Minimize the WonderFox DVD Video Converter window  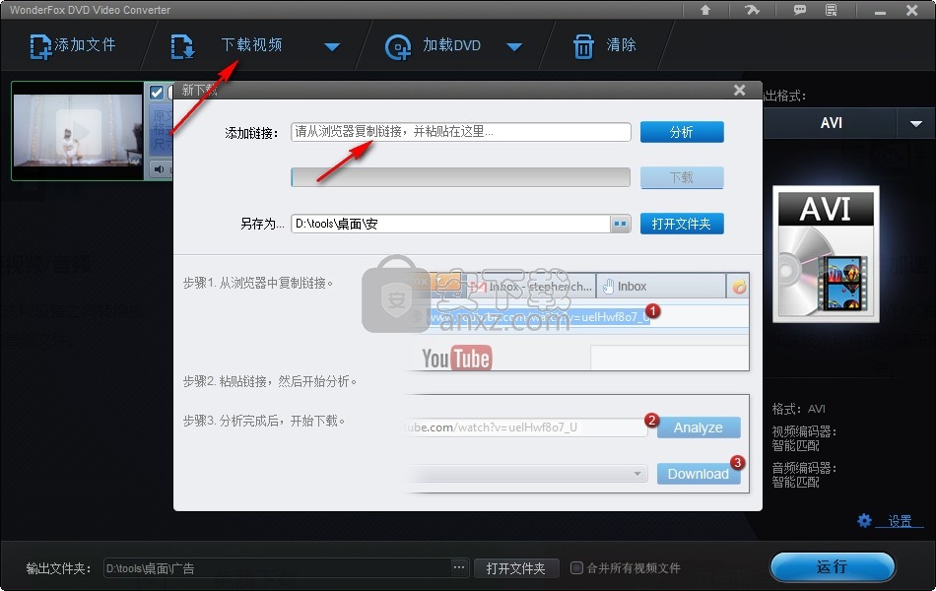[x=880, y=11]
